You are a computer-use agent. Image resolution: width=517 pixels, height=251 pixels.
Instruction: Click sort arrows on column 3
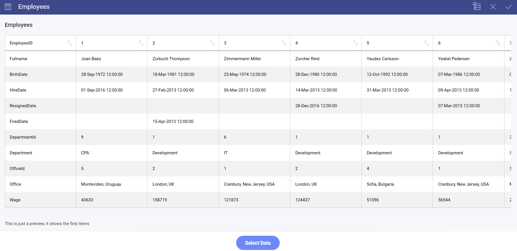click(284, 43)
